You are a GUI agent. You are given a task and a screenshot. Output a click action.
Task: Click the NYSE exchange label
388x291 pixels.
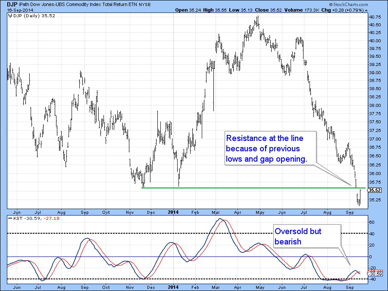145,5
